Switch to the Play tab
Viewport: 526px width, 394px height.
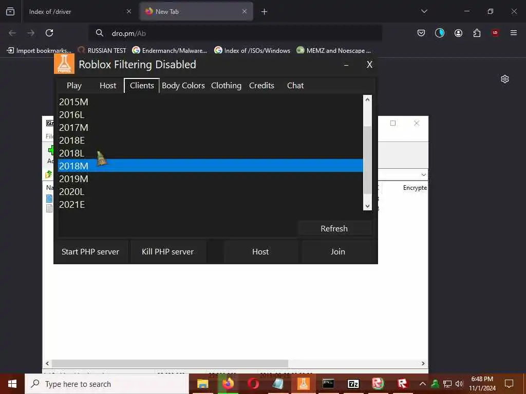(x=74, y=86)
